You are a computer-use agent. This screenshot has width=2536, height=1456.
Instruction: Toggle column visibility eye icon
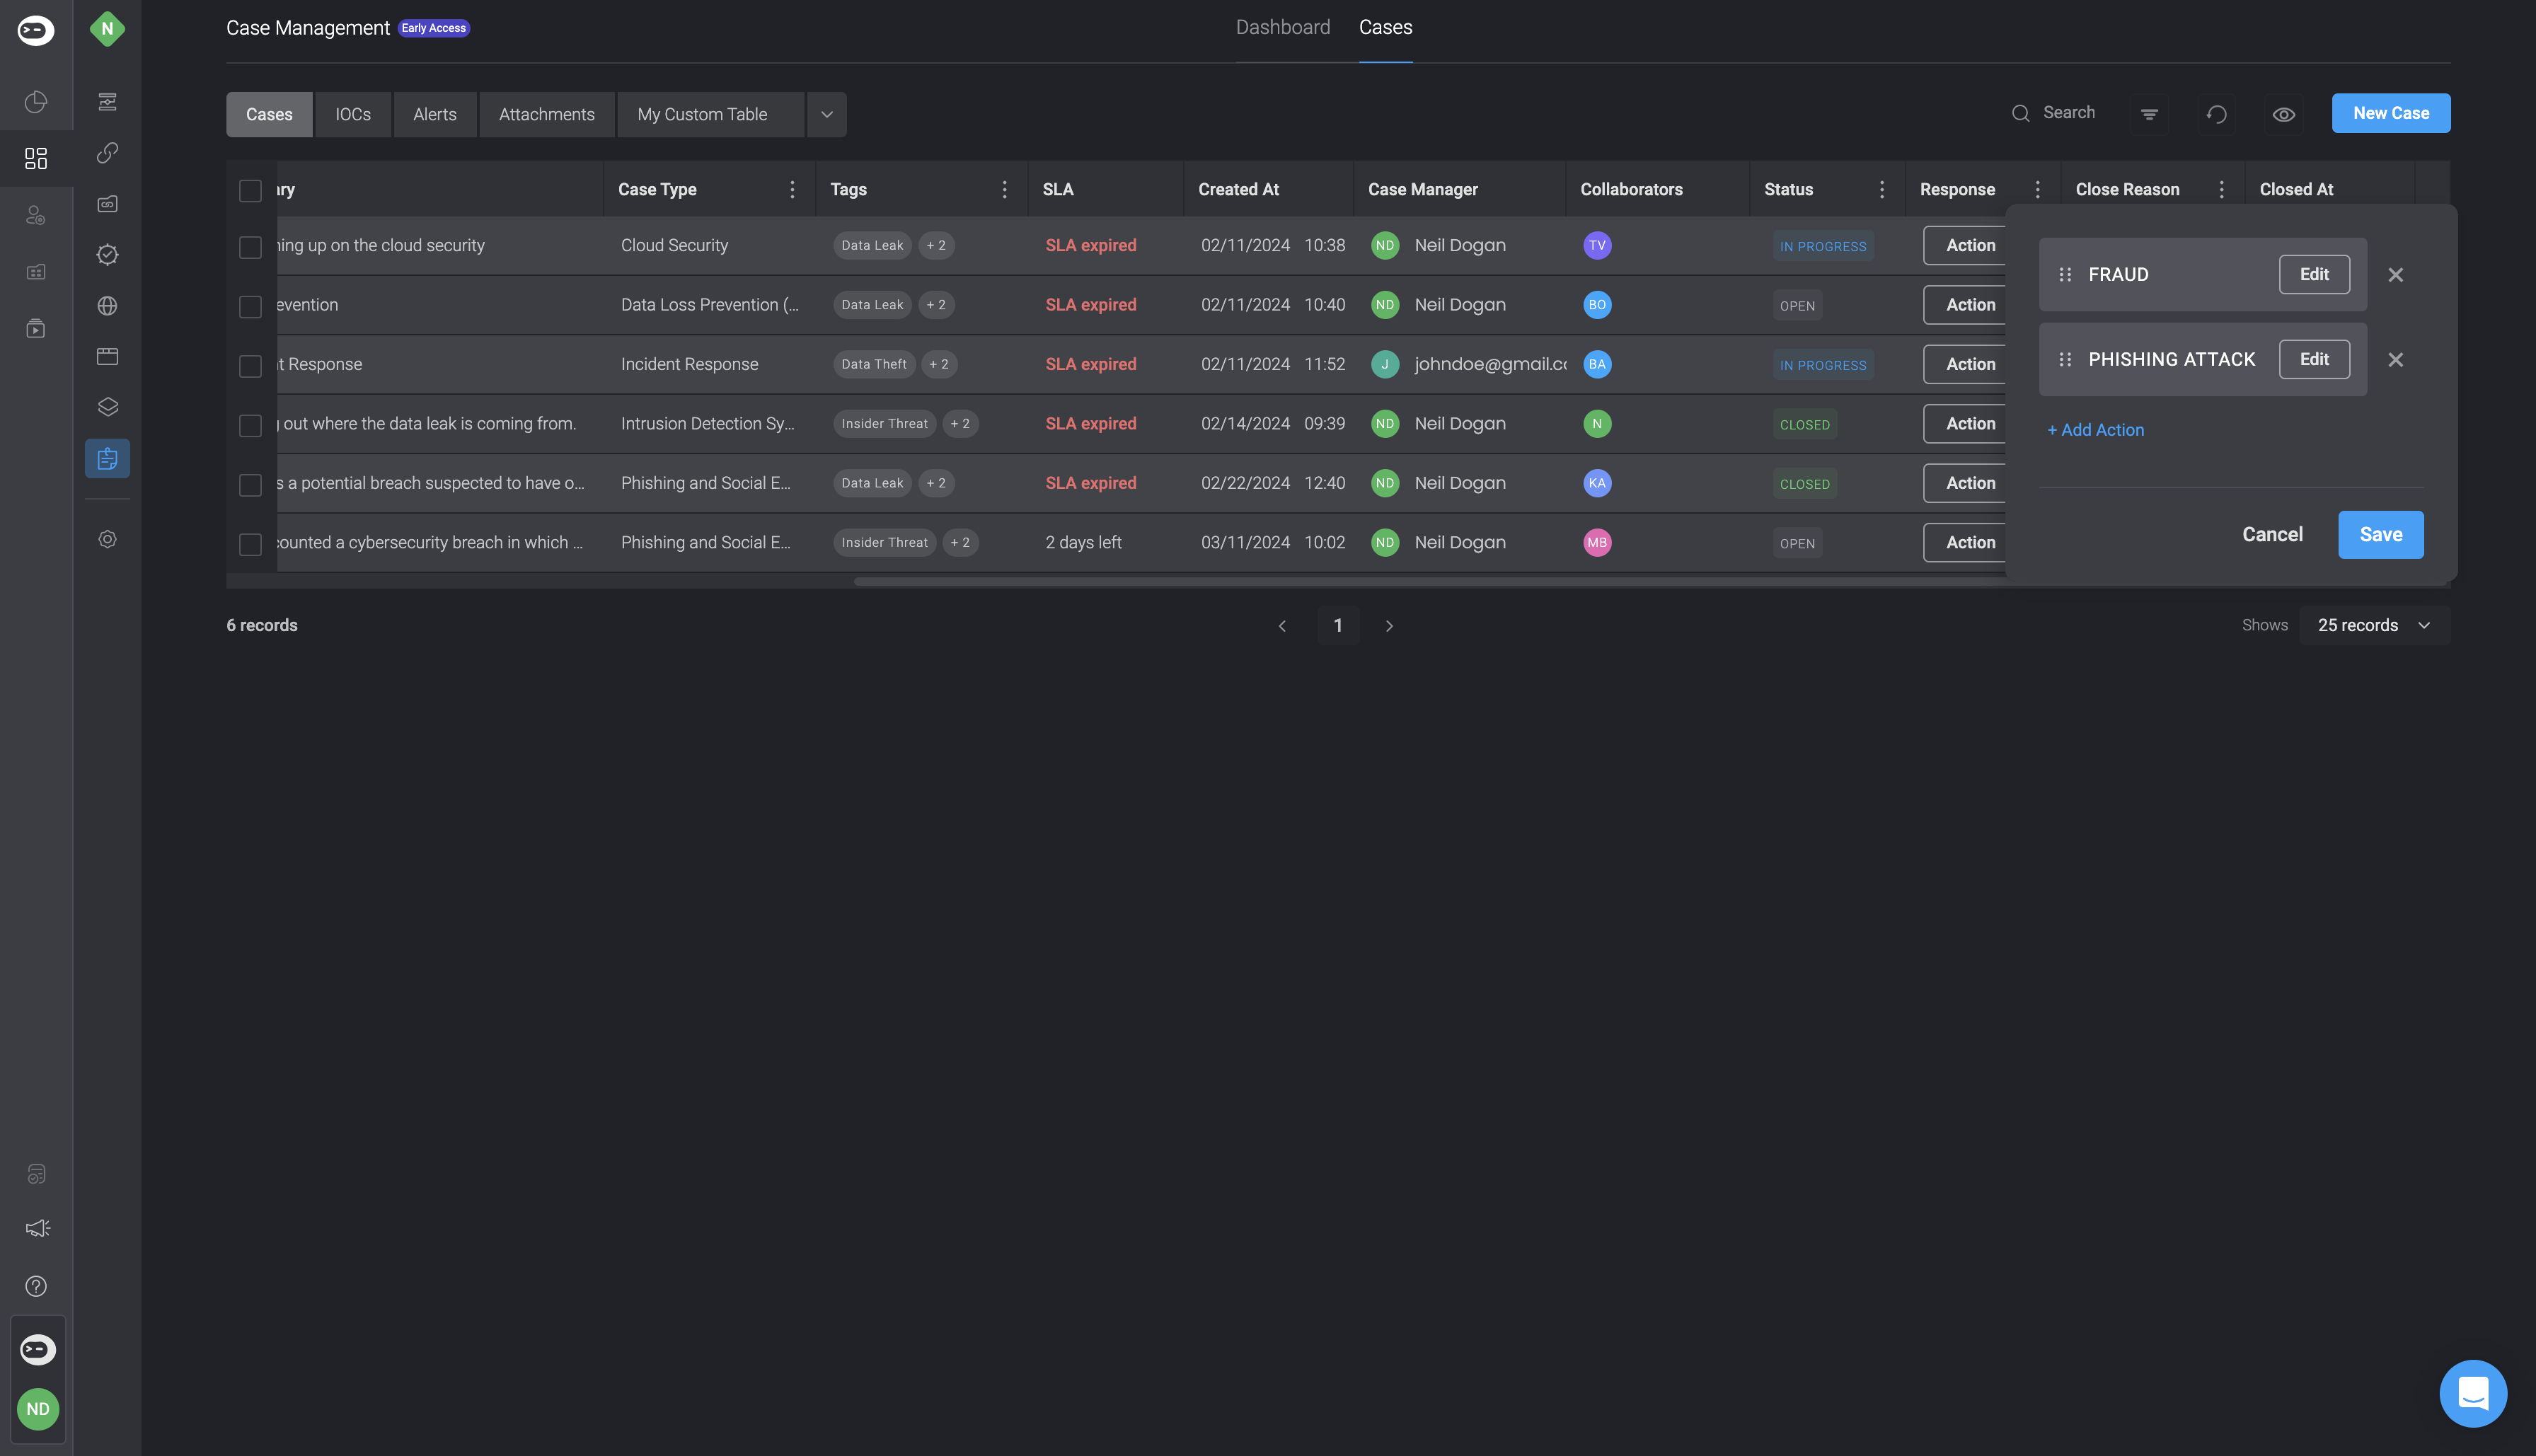pyautogui.click(x=2283, y=114)
